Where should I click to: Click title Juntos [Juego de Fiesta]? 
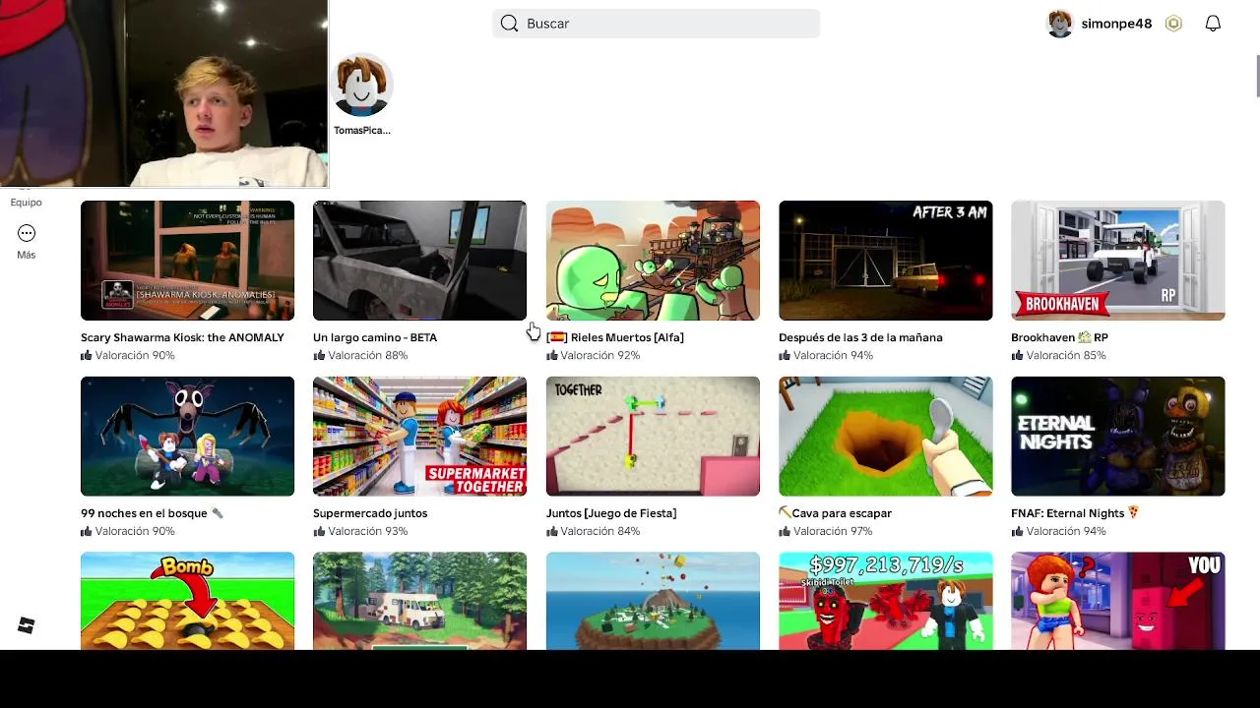click(x=611, y=513)
